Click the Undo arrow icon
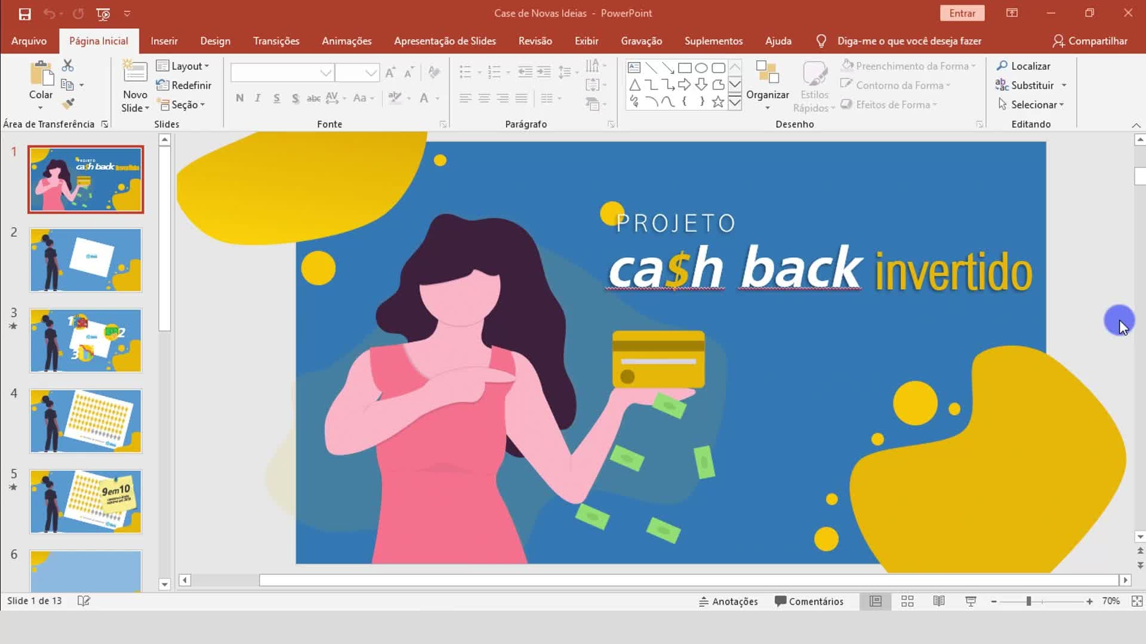The width and height of the screenshot is (1146, 644). tap(50, 13)
